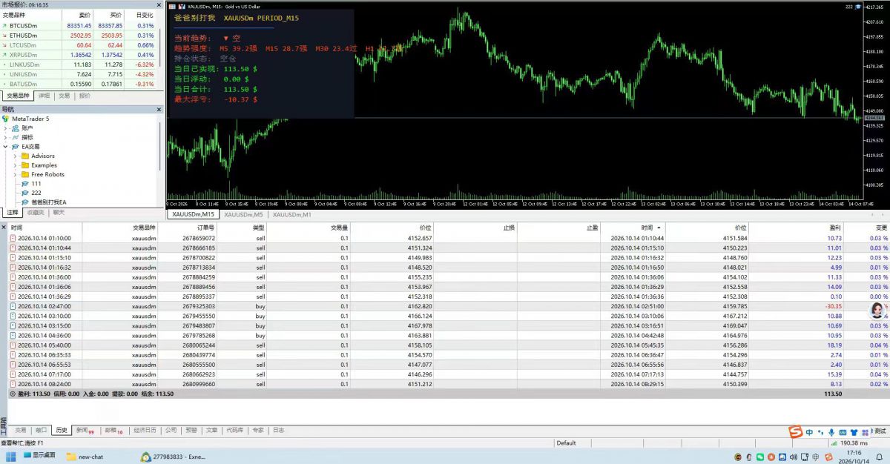Click the microphone icon on Sogou toolbar
The height and width of the screenshot is (464, 890).
pos(832,432)
